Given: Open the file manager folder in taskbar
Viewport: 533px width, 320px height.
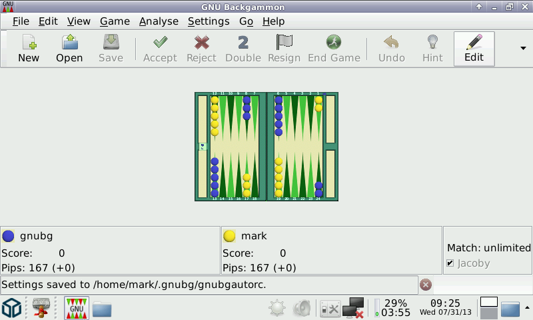Looking at the screenshot, I should pos(102,309).
